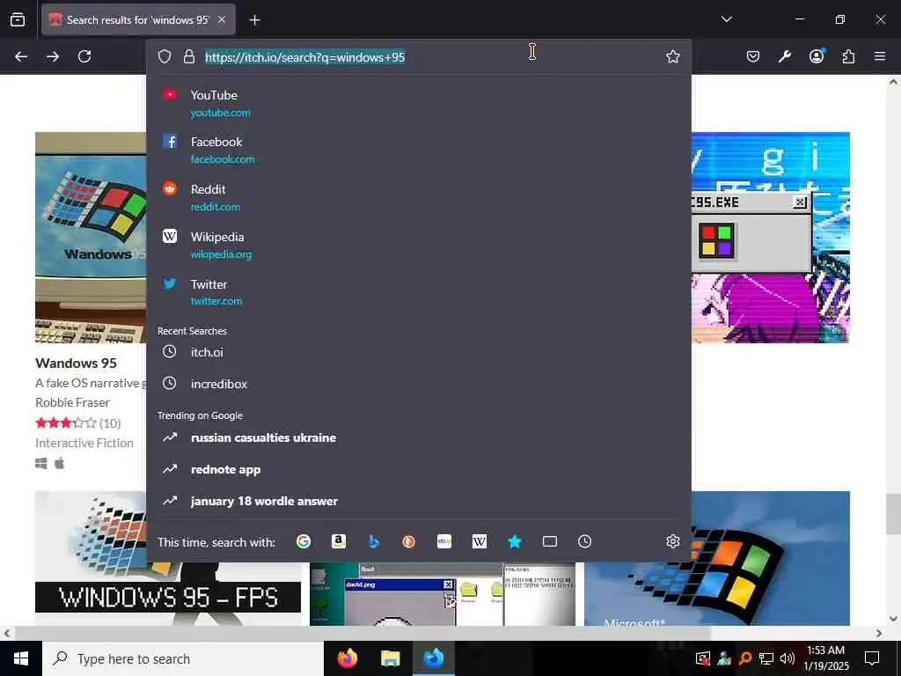The image size is (901, 676).
Task: Search this time with Wikipedia icon
Action: tap(480, 541)
